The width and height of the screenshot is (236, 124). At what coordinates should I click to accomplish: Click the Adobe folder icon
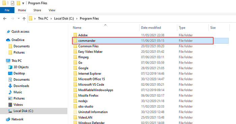point(75,35)
